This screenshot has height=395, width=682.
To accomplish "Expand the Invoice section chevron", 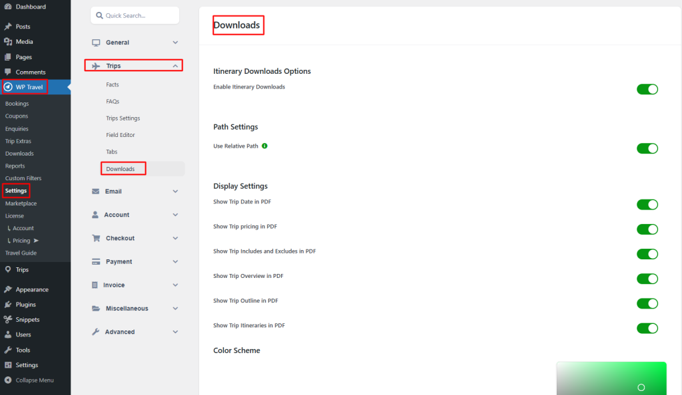I will 175,285.
